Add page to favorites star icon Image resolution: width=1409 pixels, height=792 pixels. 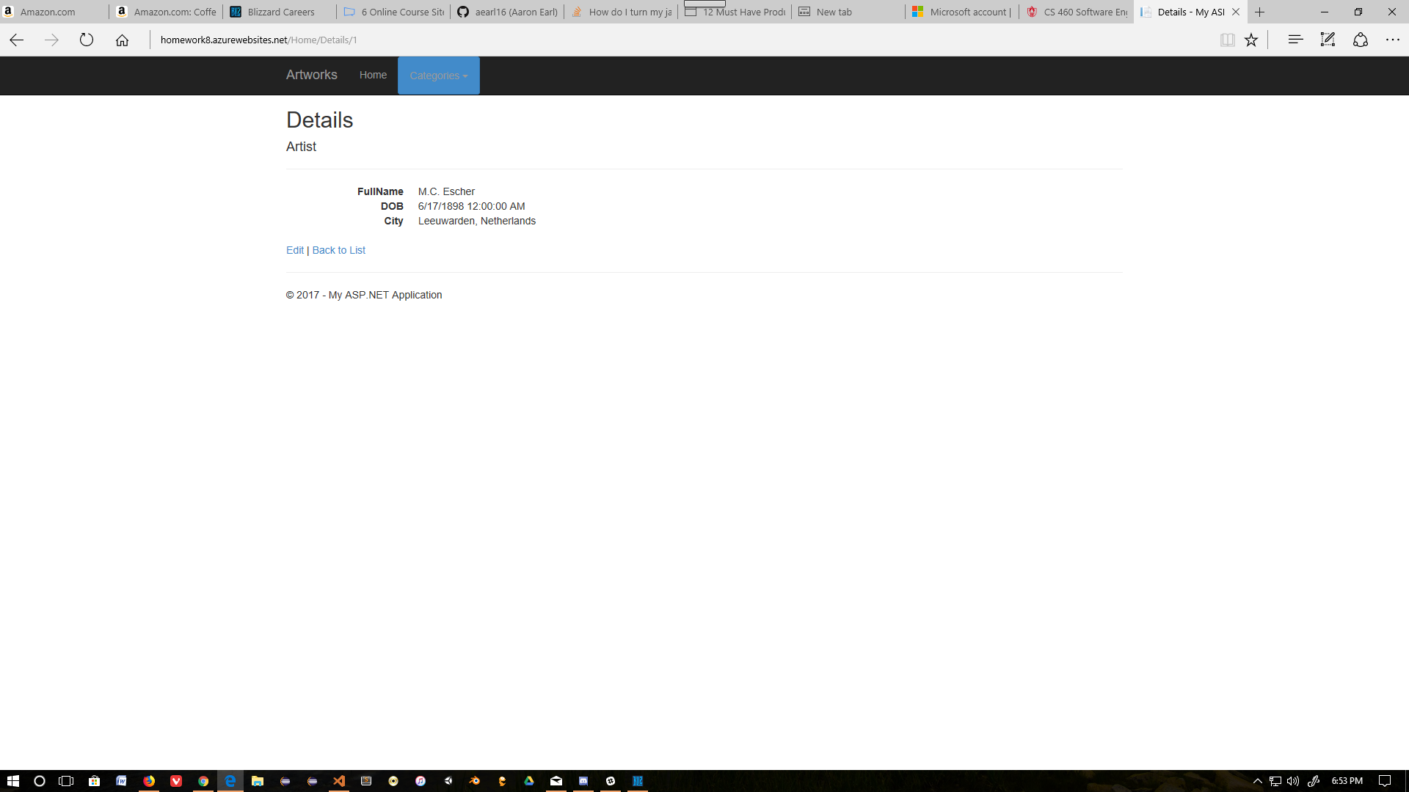point(1251,40)
